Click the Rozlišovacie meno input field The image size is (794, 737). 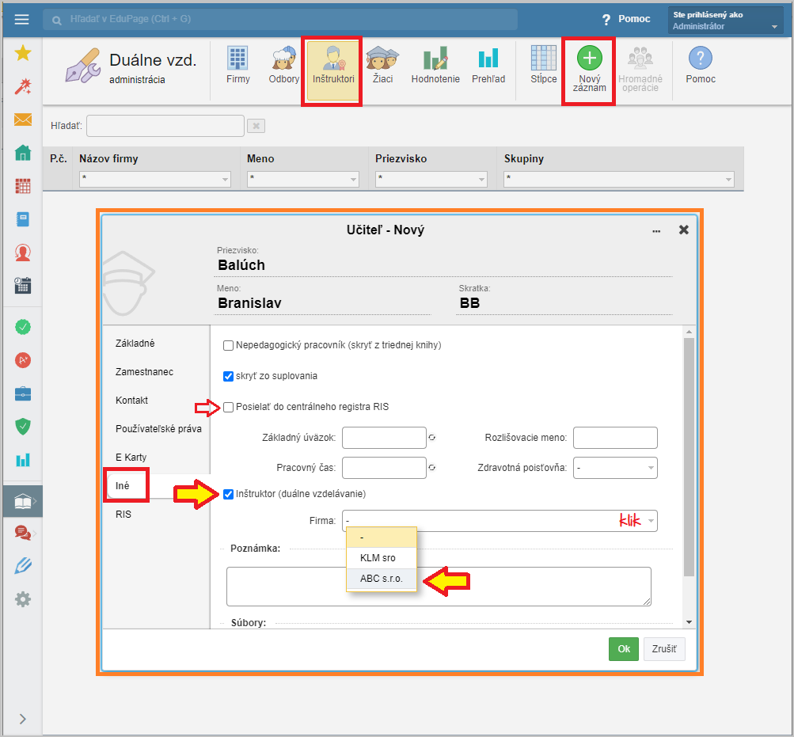[615, 438]
